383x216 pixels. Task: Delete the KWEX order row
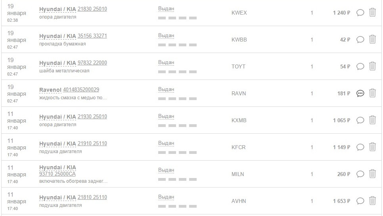pos(372,13)
